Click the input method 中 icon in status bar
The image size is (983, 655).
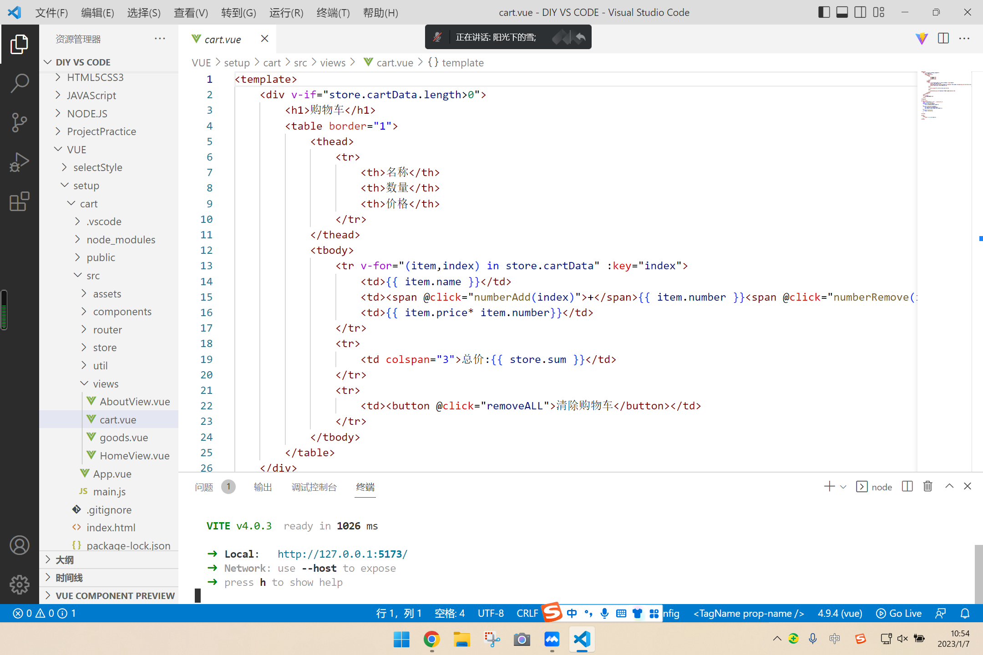tap(572, 613)
